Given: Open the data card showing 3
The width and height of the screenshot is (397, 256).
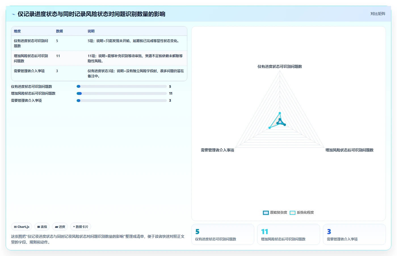Looking at the screenshot, I should [x=354, y=234].
